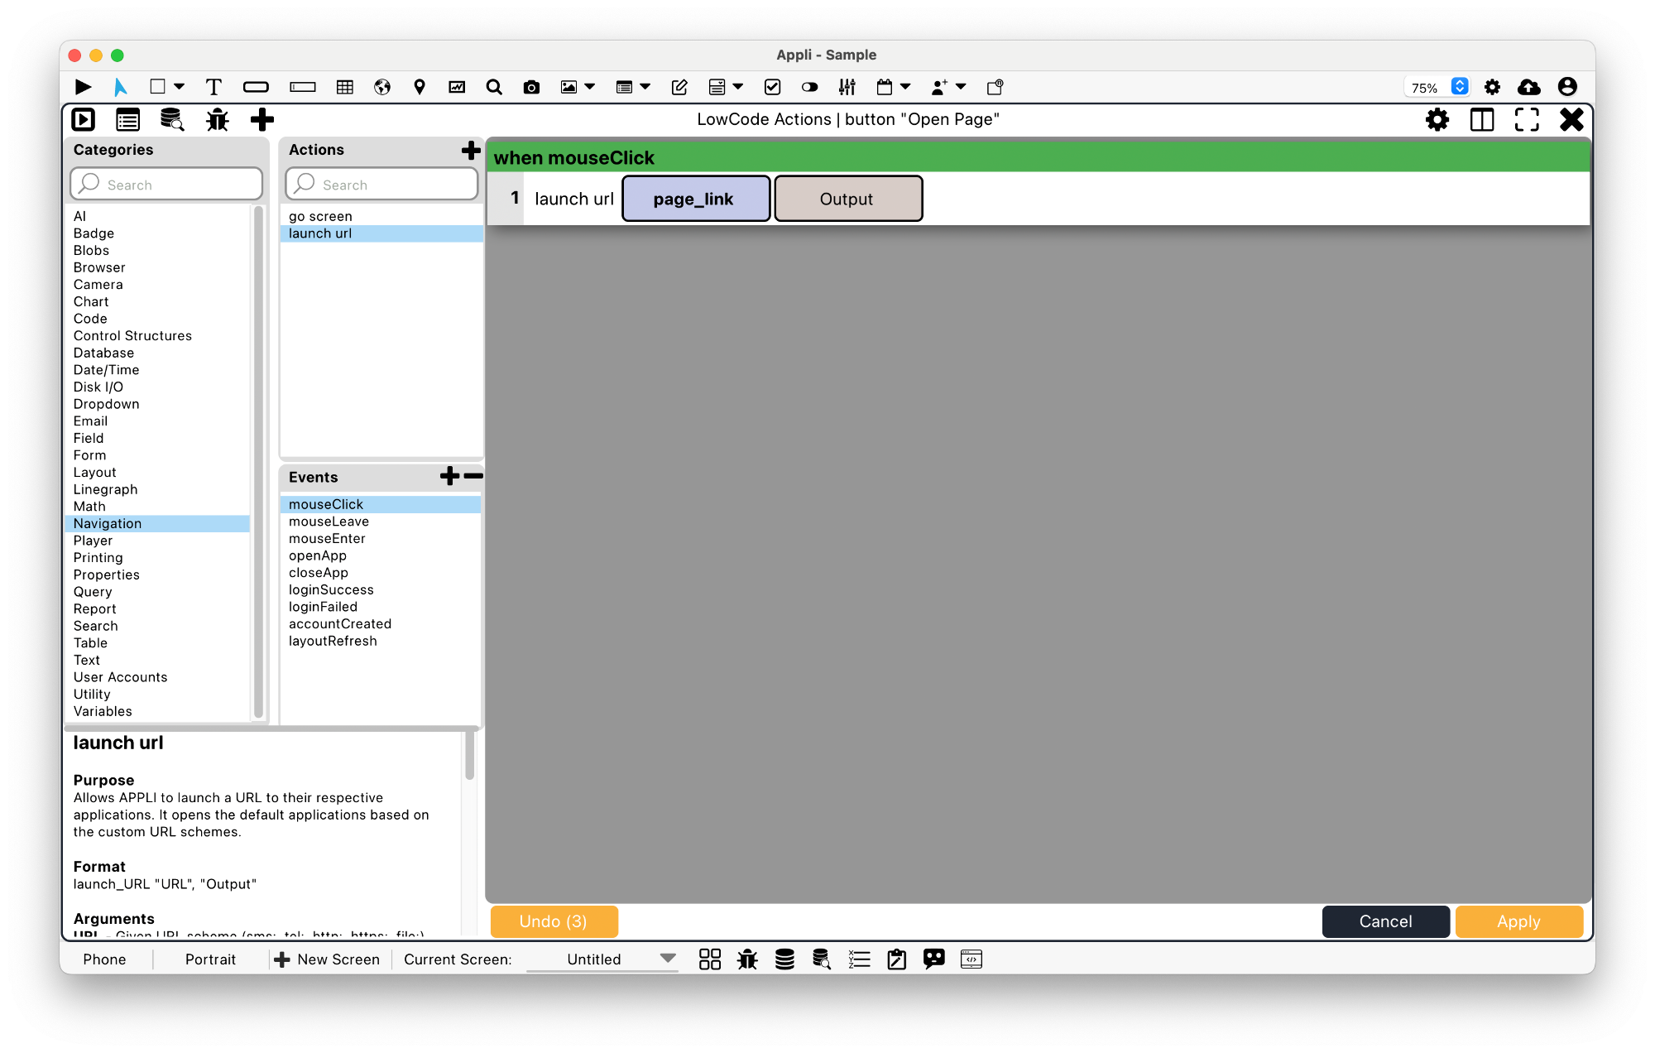Viewport: 1655px width, 1053px height.
Task: Add a new action with the Actions plus
Action: pos(470,150)
